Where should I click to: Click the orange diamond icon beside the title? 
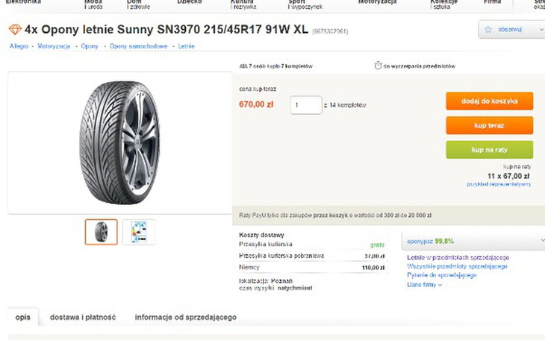pos(15,30)
